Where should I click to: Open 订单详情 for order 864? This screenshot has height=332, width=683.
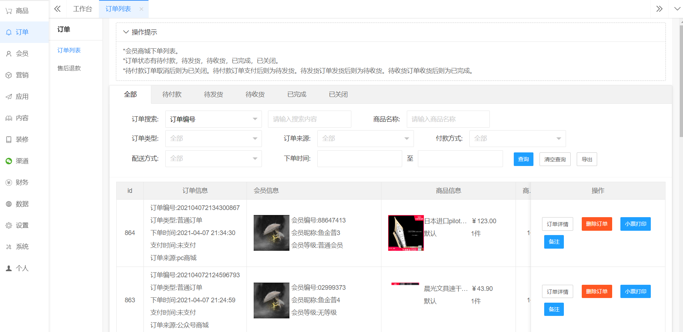click(557, 224)
